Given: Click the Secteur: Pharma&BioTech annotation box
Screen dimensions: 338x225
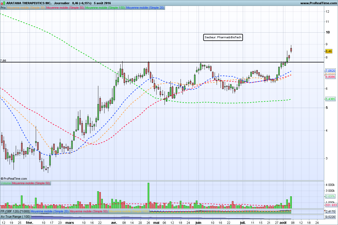Looking at the screenshot, I should click(223, 37).
